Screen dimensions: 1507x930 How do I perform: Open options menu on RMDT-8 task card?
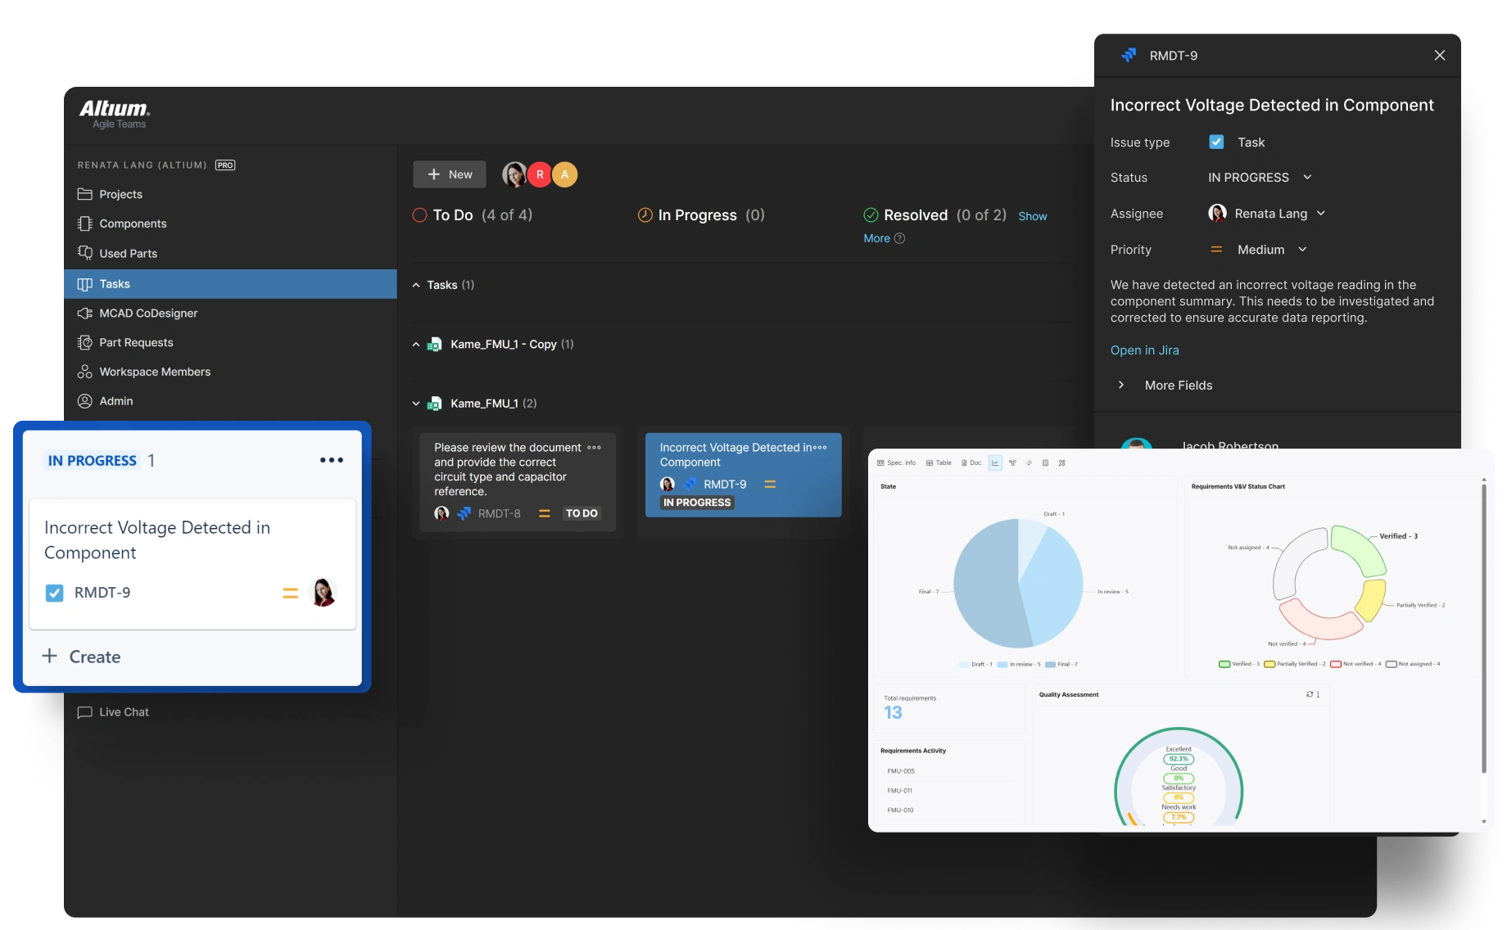pos(595,448)
